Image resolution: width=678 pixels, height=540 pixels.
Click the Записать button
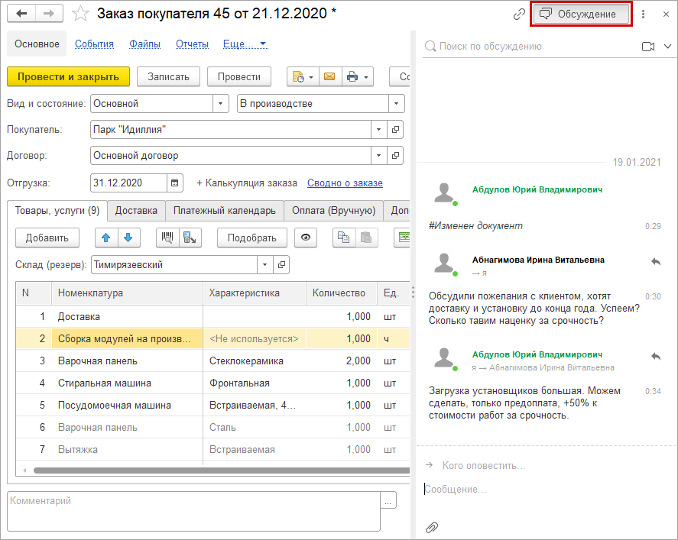[x=169, y=77]
